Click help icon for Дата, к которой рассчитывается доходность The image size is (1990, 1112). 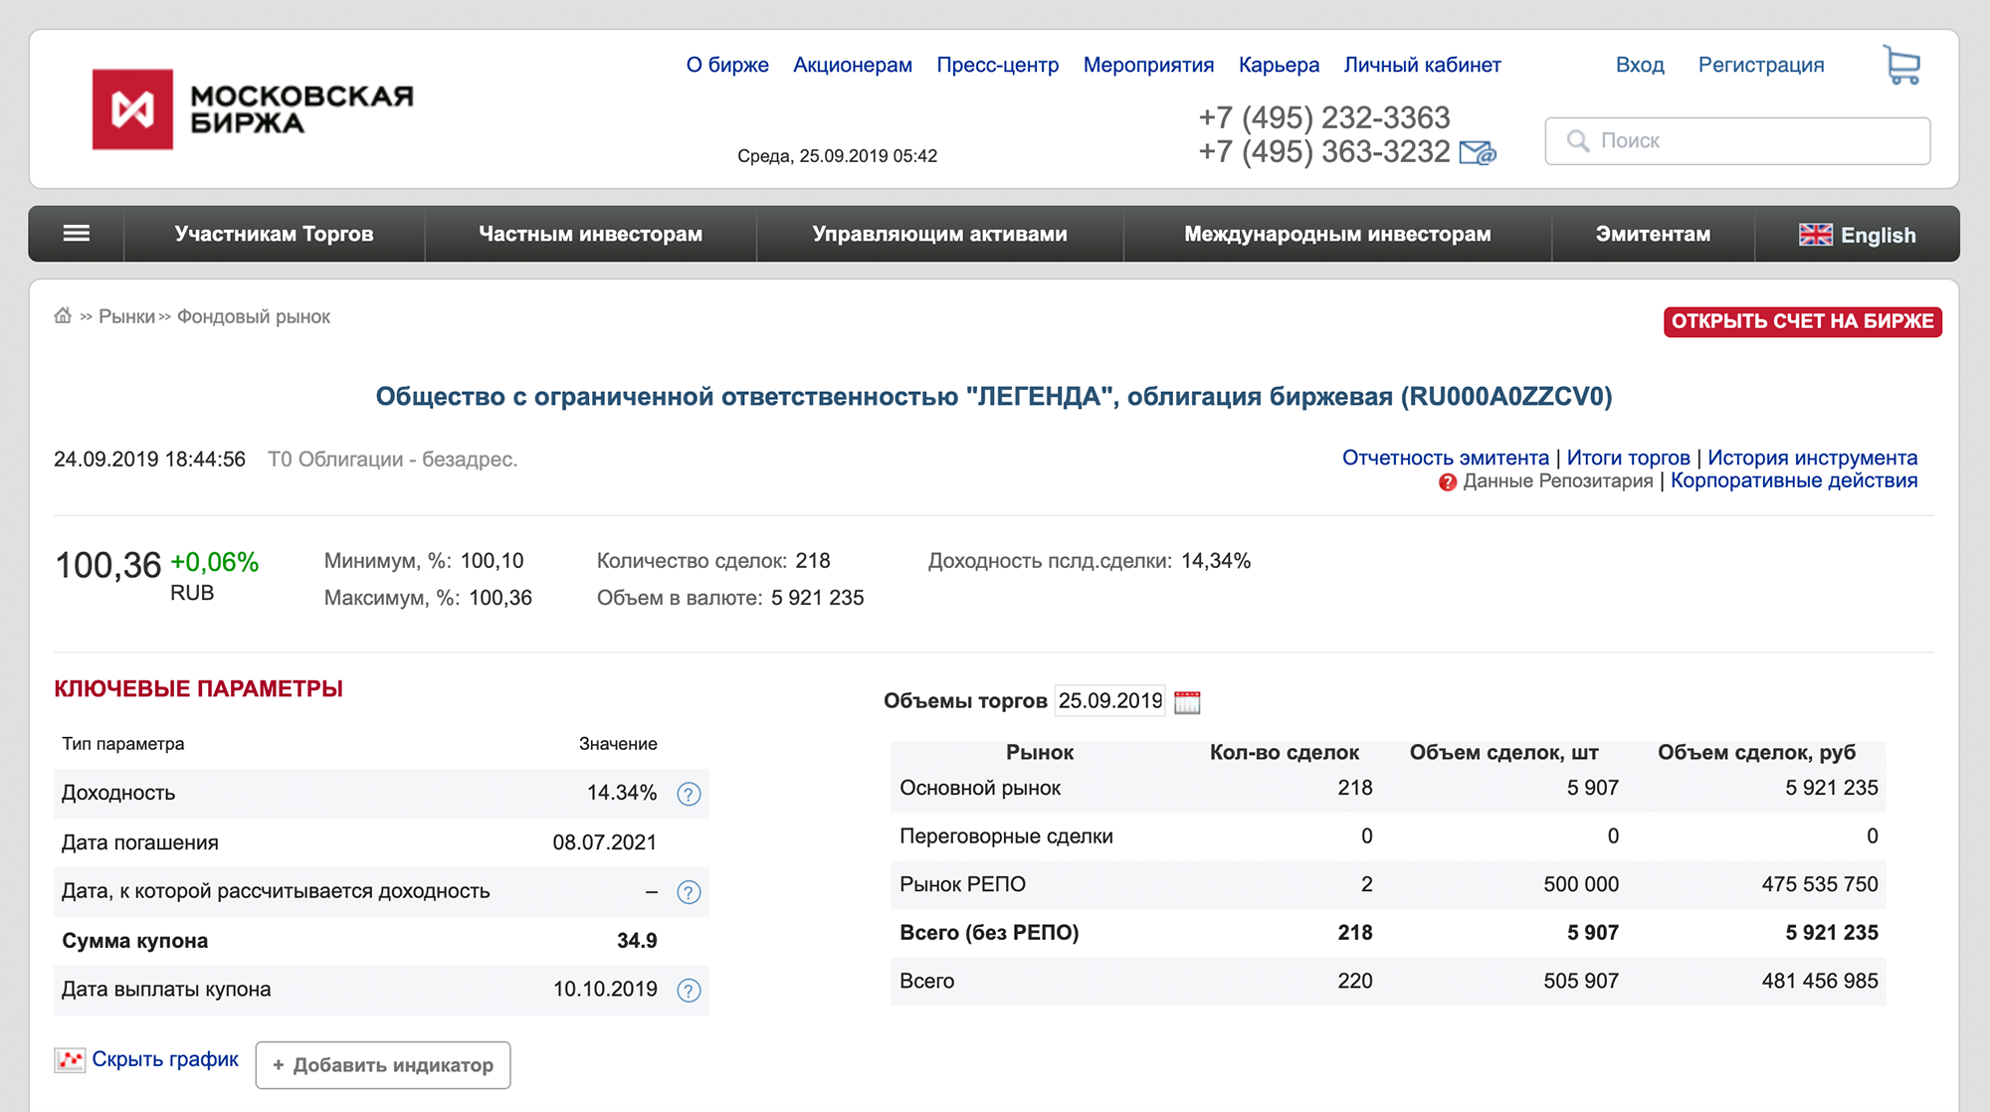tap(689, 892)
